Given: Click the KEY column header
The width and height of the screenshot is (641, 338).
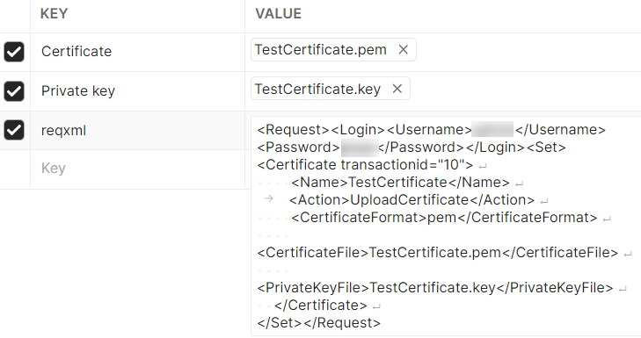Looking at the screenshot, I should pos(54,14).
